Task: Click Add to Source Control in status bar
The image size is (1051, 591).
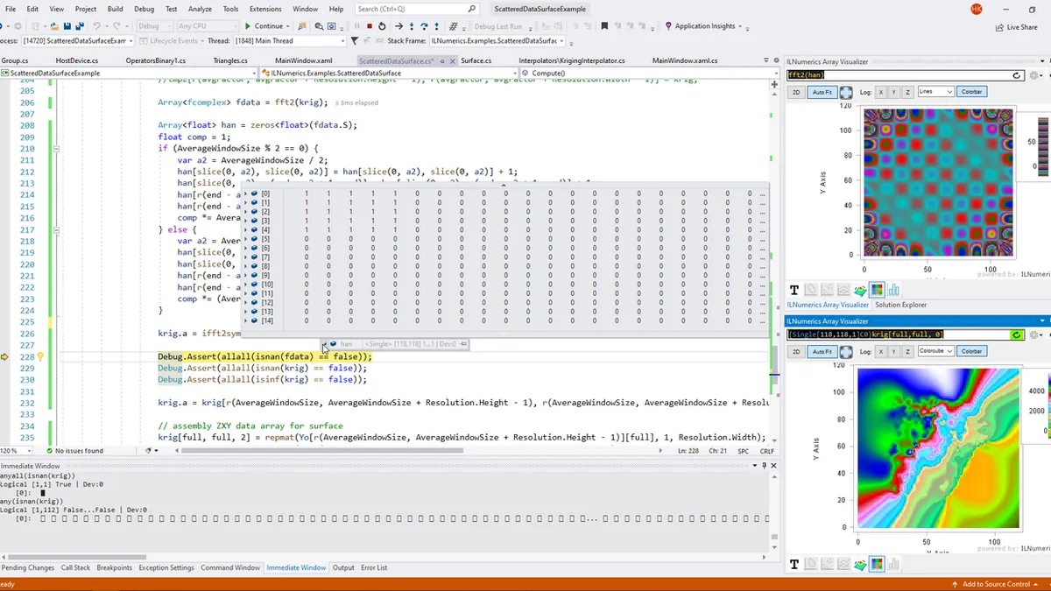Action: pyautogui.click(x=996, y=584)
